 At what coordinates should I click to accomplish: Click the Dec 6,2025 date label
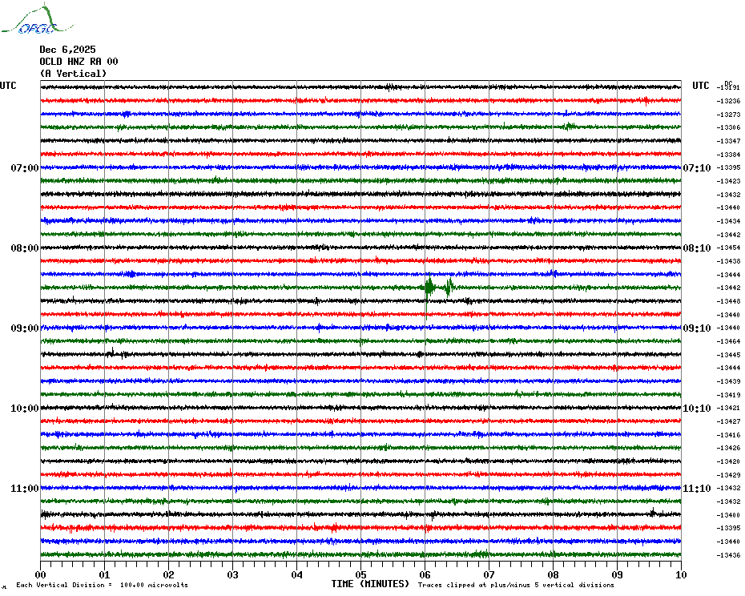pos(67,50)
